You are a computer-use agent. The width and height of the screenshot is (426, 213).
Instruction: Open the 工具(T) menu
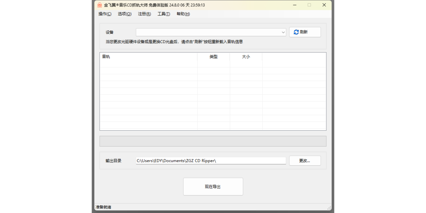coord(163,13)
